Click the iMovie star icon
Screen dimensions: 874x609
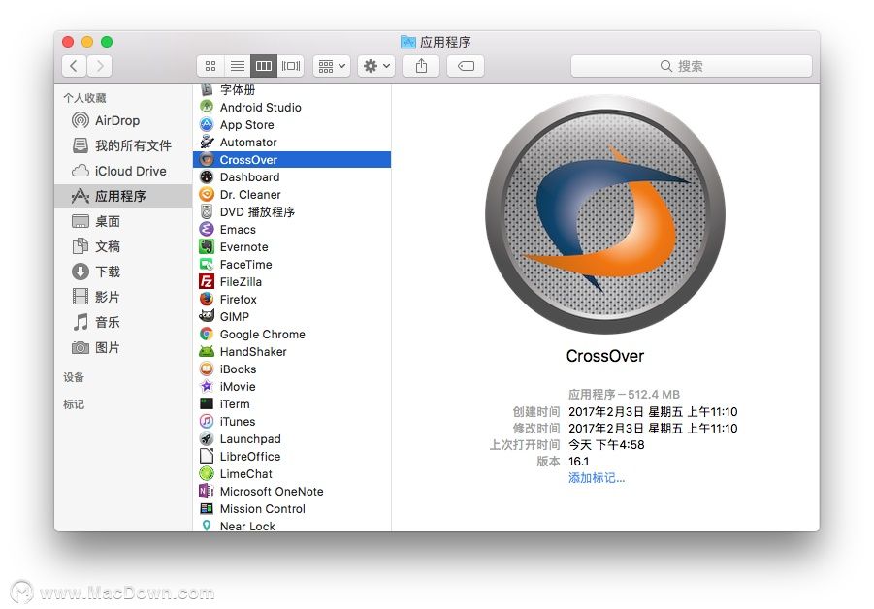pyautogui.click(x=207, y=386)
